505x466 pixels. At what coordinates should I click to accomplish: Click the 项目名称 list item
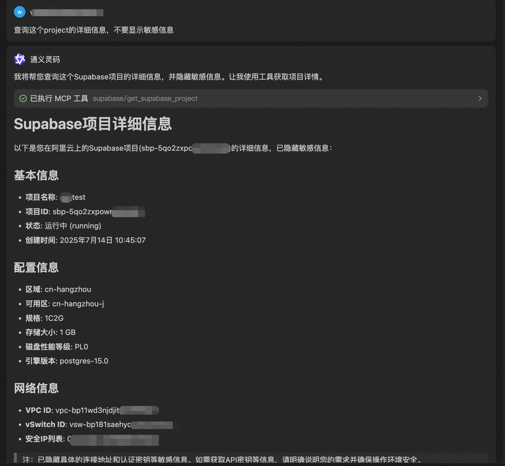55,197
